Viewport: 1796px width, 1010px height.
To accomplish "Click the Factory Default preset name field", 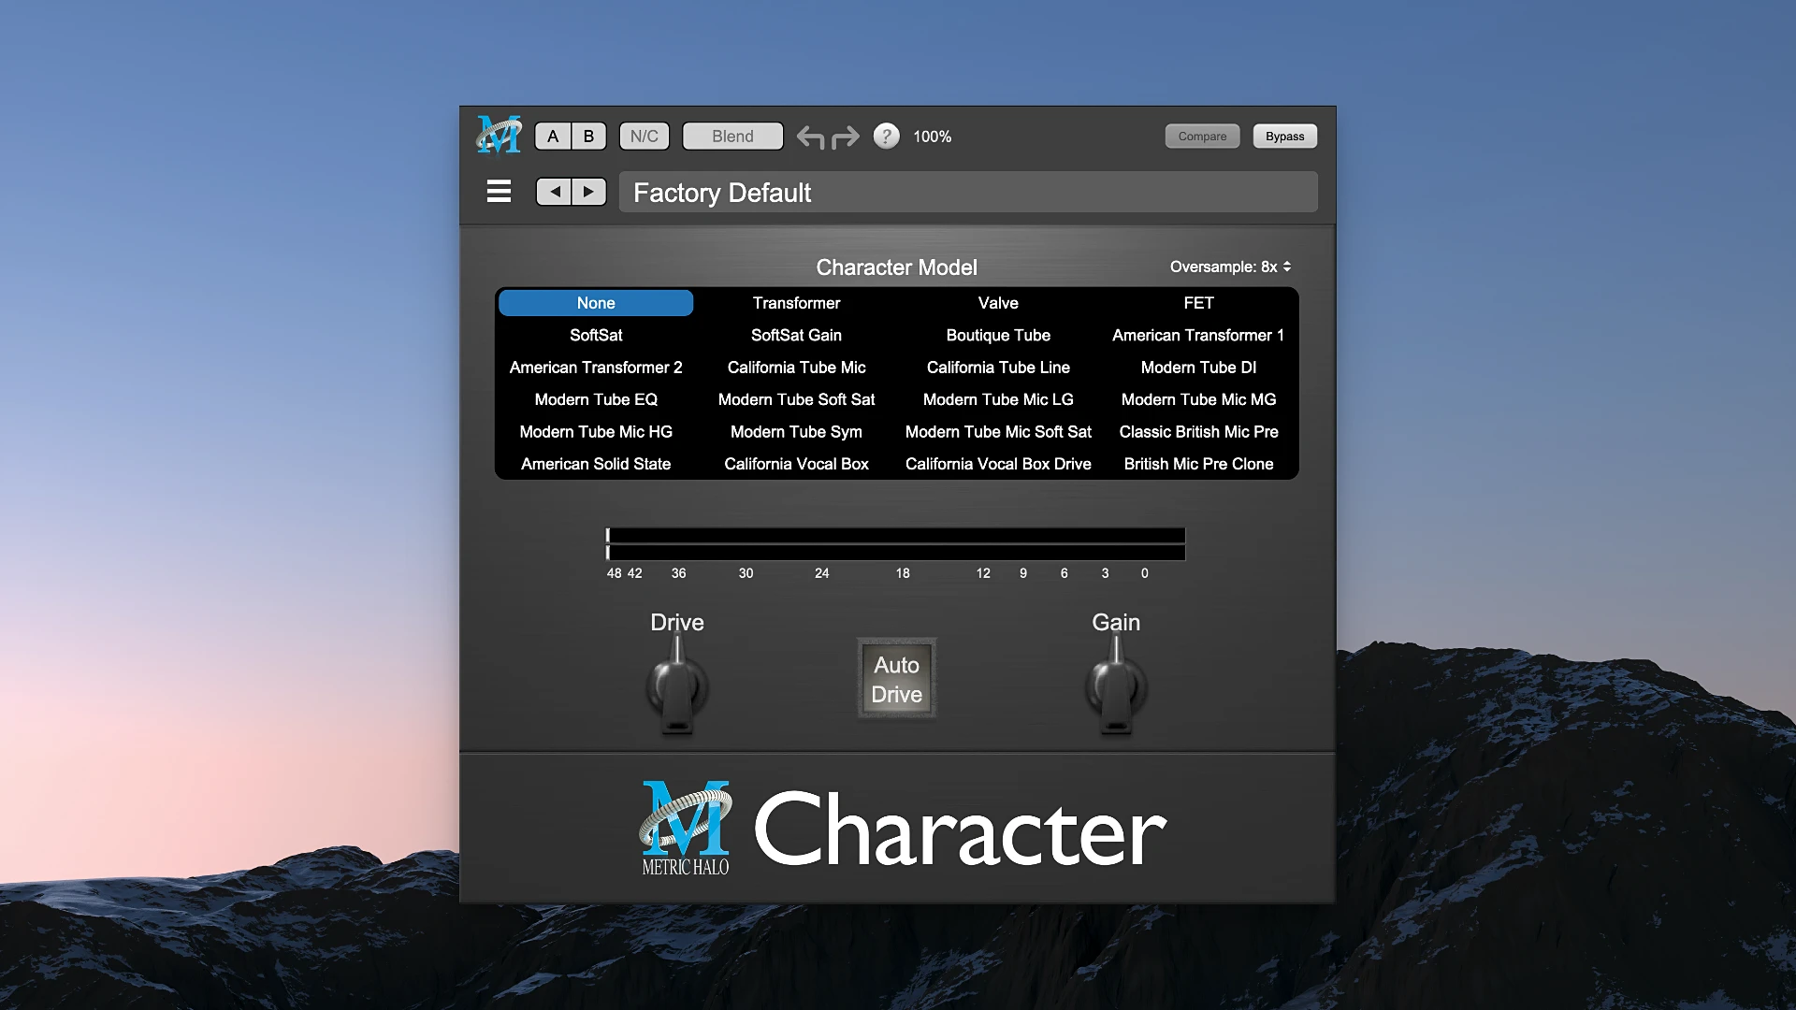I will 968,192.
